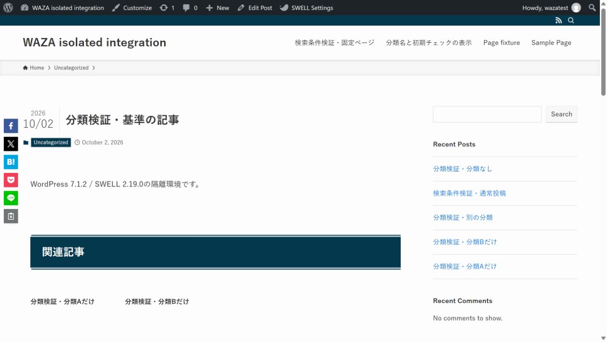The height and width of the screenshot is (342, 607).
Task: Open recent post 分類検証・別の分類
Action: pyautogui.click(x=463, y=217)
